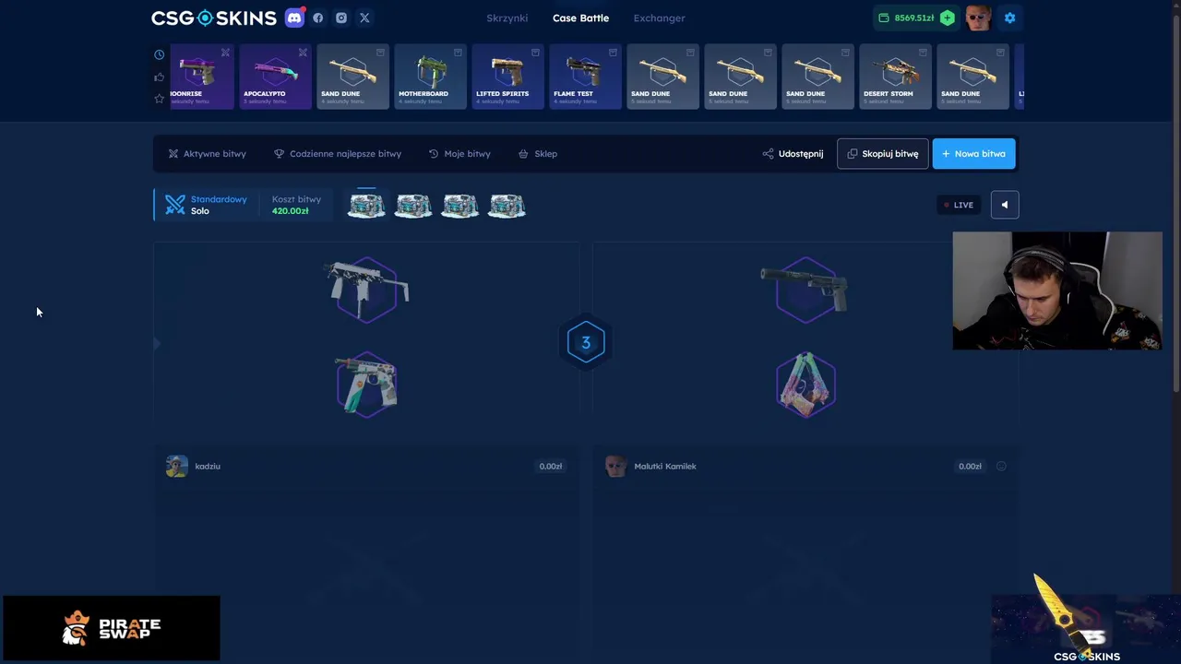Screen dimensions: 1181x664
Task: Show best drops with thumbs-up icon
Action: [x=159, y=77]
